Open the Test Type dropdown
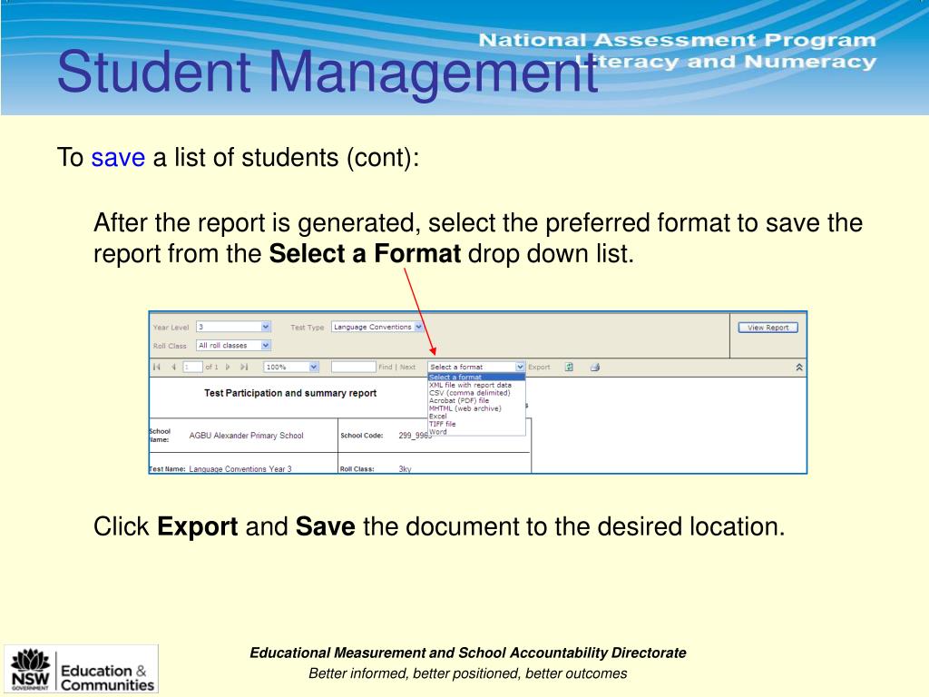Viewport: 929px width, 697px height. 376,327
